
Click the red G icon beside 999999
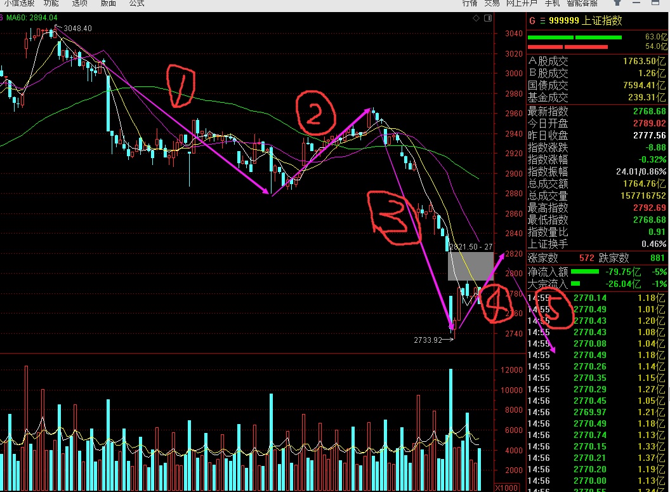(x=532, y=21)
